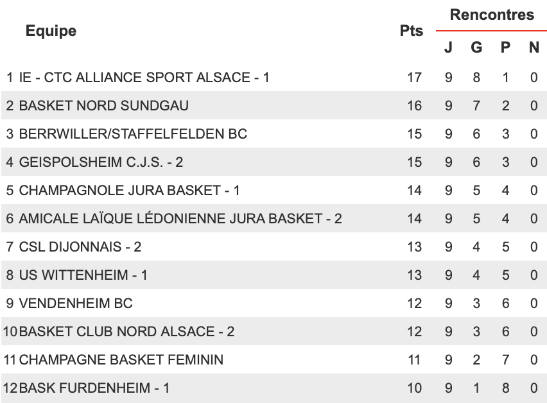Click the P column header
547x403 pixels.
pos(505,47)
